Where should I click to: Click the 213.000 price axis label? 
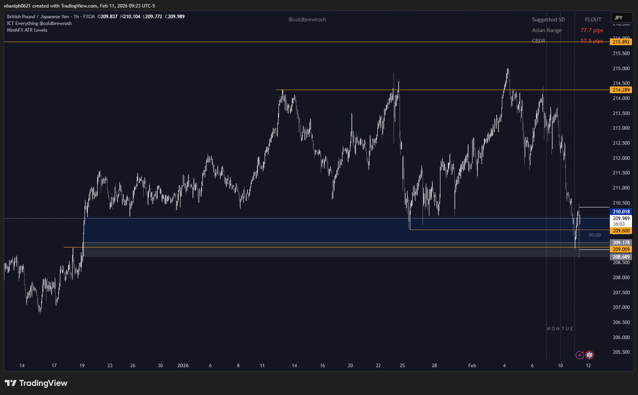click(x=622, y=128)
